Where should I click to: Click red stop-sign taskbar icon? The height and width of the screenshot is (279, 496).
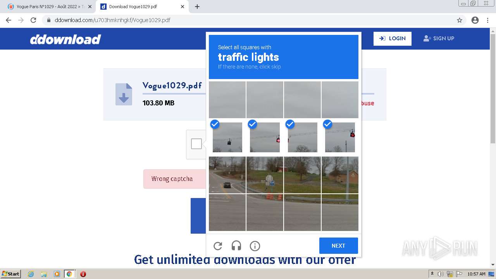[x=83, y=274]
